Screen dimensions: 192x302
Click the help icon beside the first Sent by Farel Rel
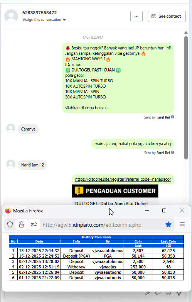tap(173, 117)
